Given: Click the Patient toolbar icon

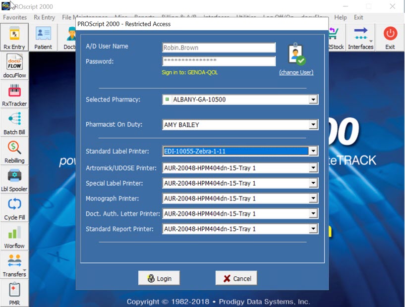Looking at the screenshot, I should [x=43, y=37].
